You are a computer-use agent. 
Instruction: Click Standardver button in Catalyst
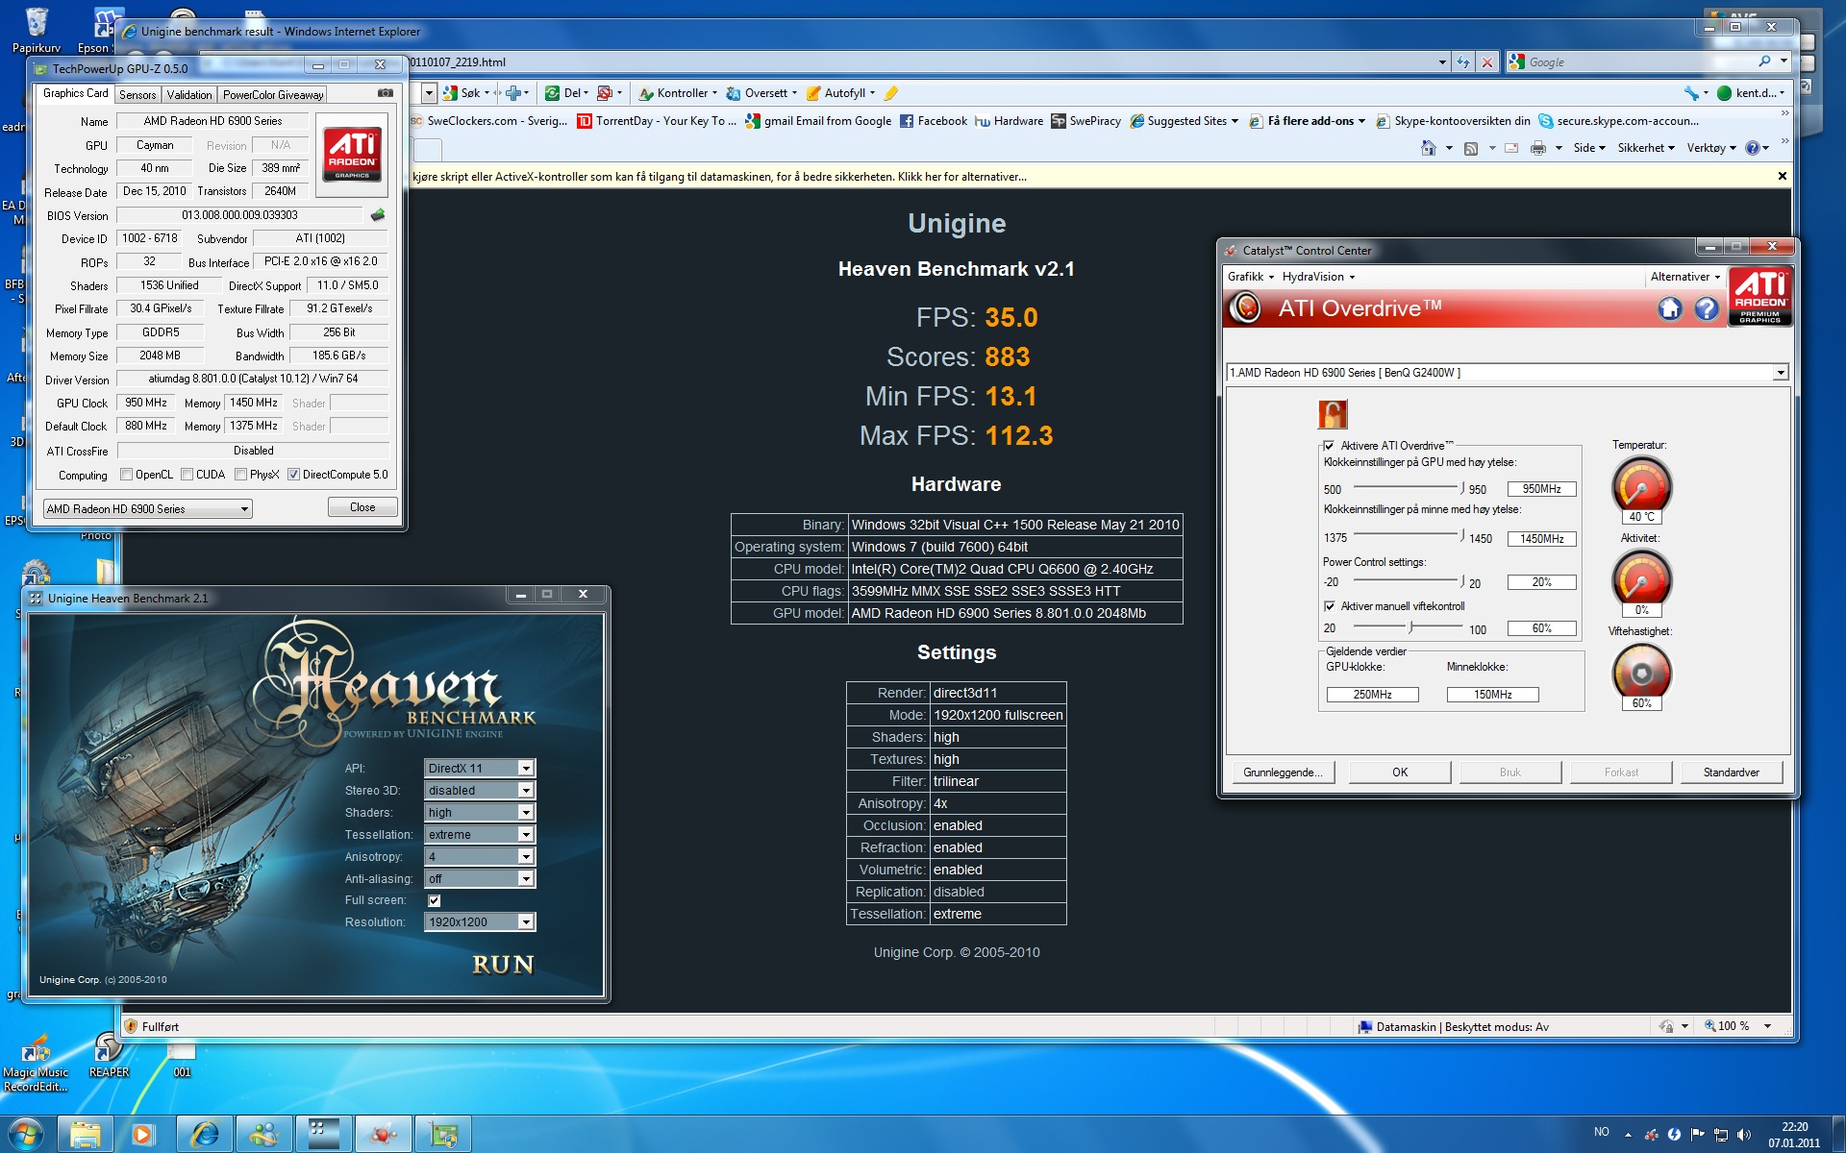(1731, 773)
